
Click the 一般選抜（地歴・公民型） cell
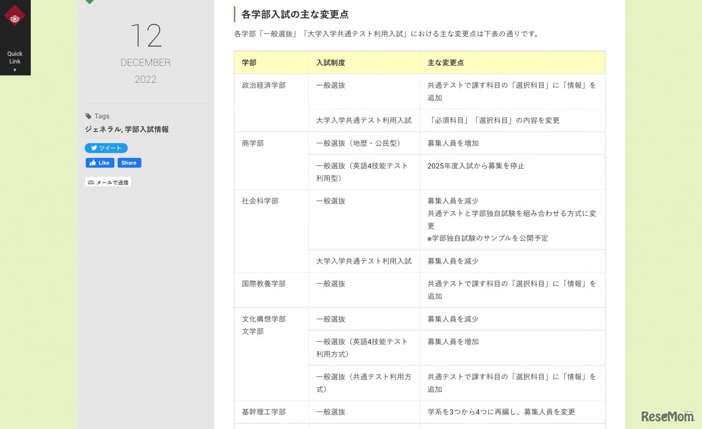(364, 143)
